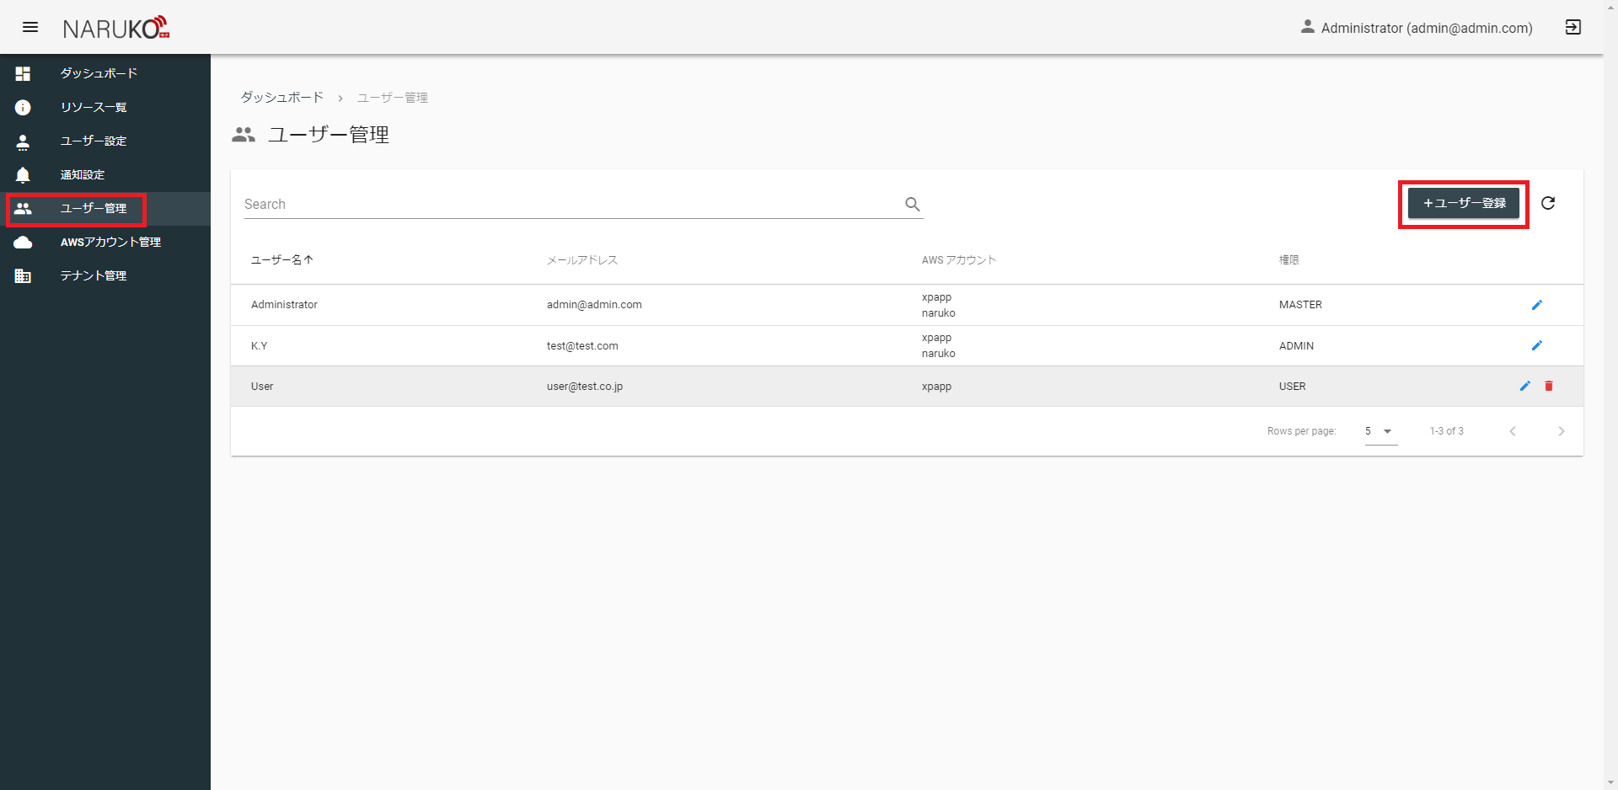
Task: Click the search magnifier icon
Action: coord(913,204)
